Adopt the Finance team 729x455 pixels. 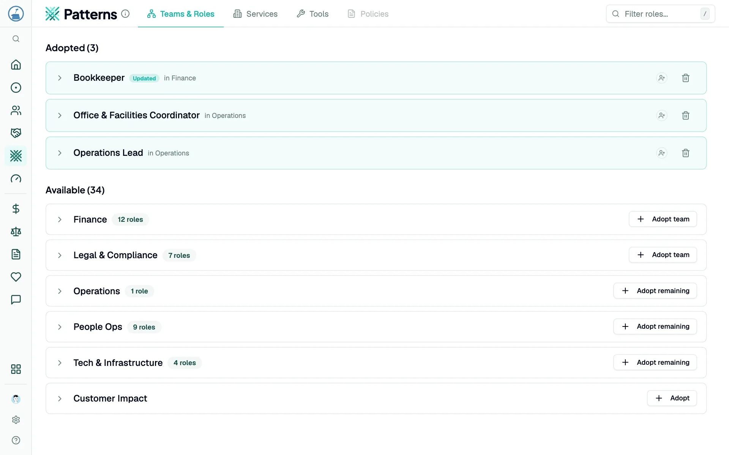point(663,219)
